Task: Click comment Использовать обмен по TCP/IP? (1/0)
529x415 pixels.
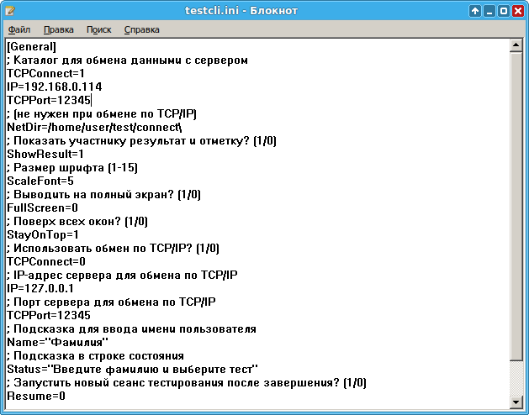Action: tap(113, 248)
